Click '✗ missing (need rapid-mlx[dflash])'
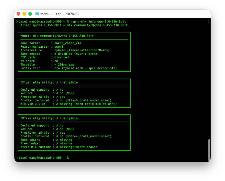225x181 pixels. [x=86, y=104]
